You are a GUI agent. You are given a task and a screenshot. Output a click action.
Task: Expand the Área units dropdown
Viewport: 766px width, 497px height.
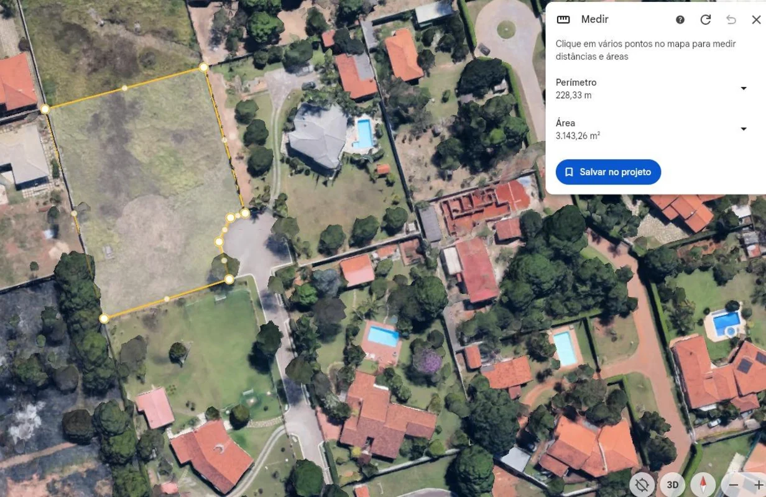[x=744, y=129]
